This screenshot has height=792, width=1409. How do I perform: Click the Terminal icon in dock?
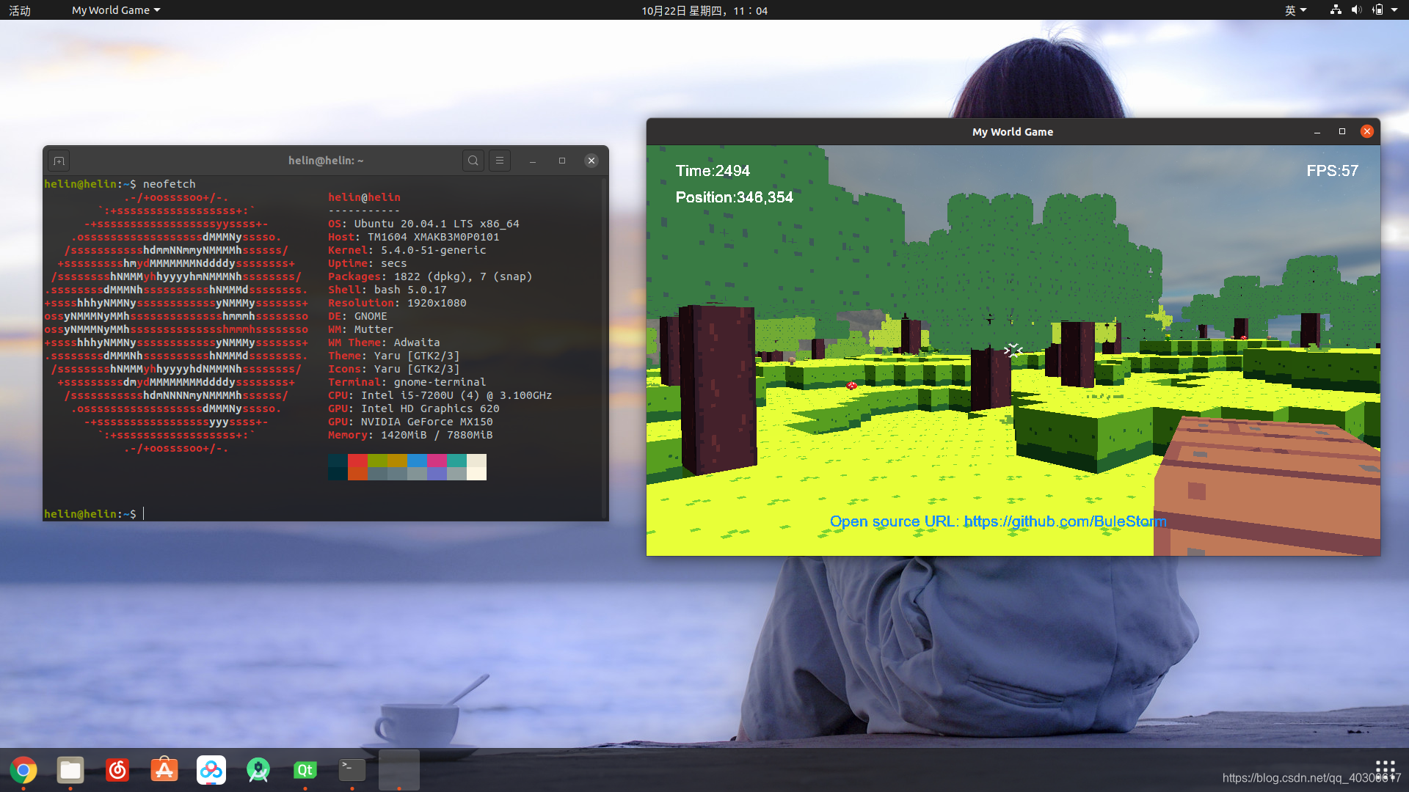[x=352, y=769]
